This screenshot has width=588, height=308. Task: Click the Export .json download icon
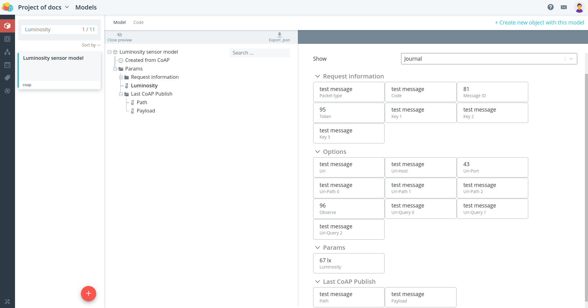coord(279,34)
